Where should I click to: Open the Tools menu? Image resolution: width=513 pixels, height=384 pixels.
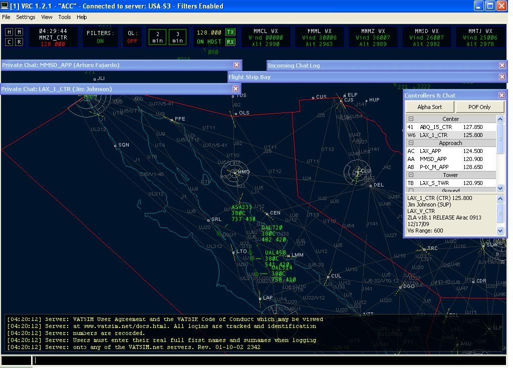coord(65,17)
